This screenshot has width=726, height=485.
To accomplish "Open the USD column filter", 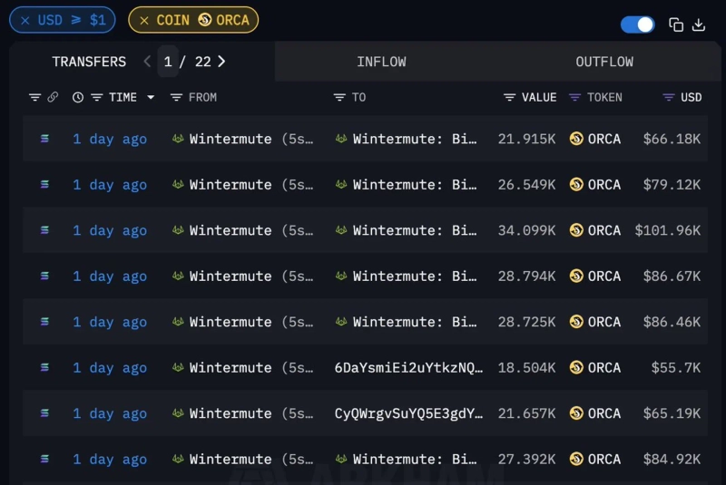I will (669, 97).
